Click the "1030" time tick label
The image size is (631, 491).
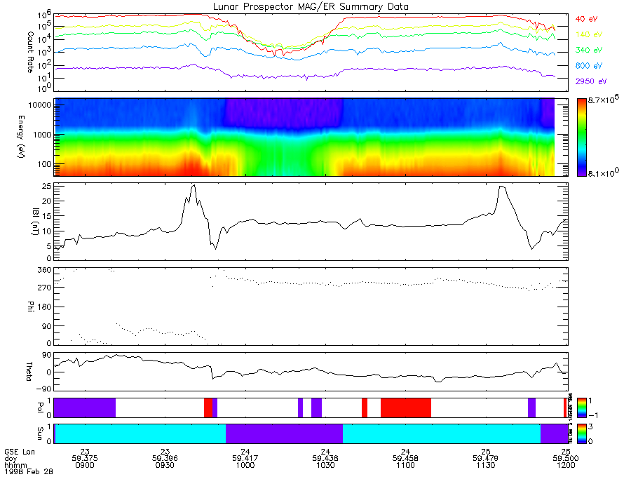[x=325, y=465]
